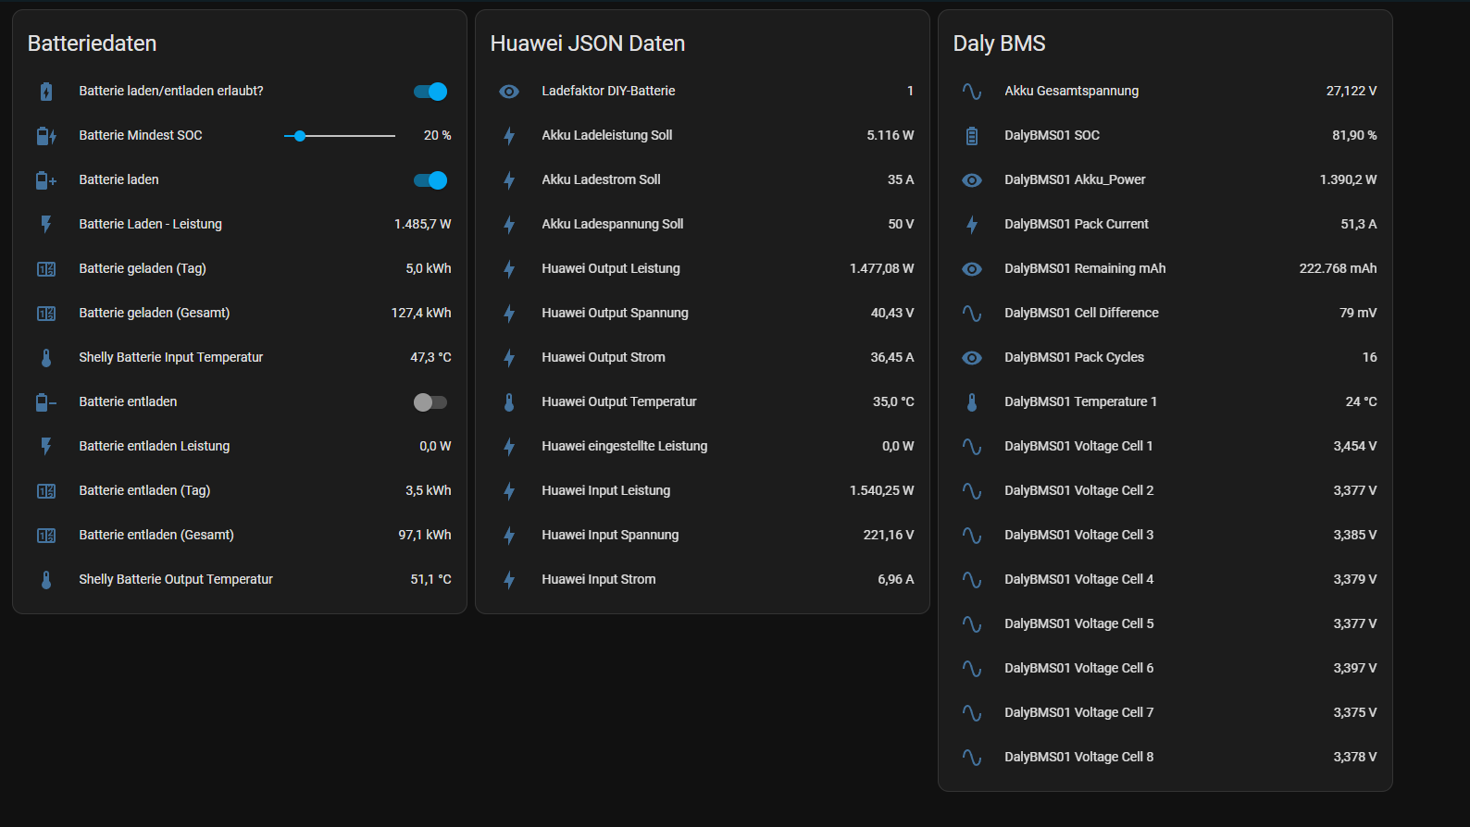Click the battery icon next to DalyBMS01 SOC

click(972, 136)
